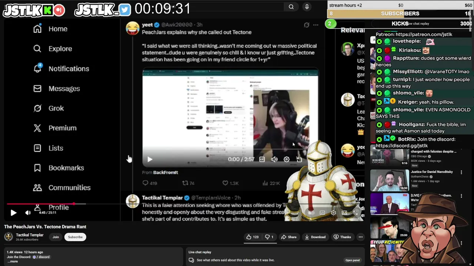Open more actions ellipsis beside Thanks

pos(360,237)
